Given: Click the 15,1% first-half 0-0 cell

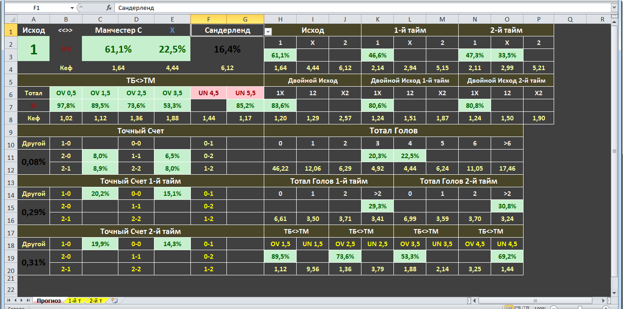Looking at the screenshot, I should [172, 194].
